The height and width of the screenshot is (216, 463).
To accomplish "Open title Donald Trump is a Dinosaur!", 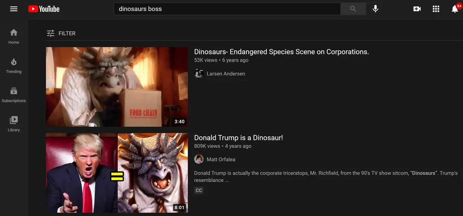I will [238, 137].
